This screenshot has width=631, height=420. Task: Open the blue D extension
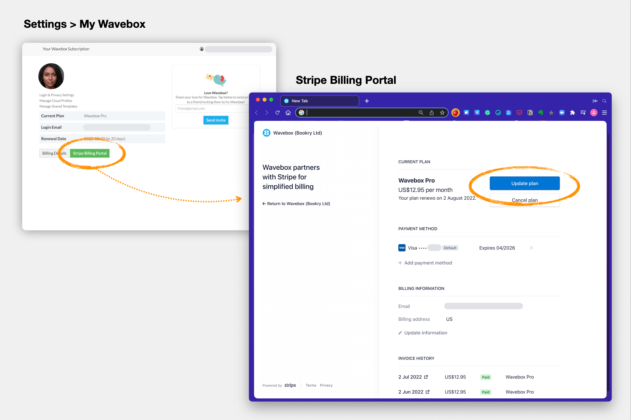pyautogui.click(x=509, y=113)
